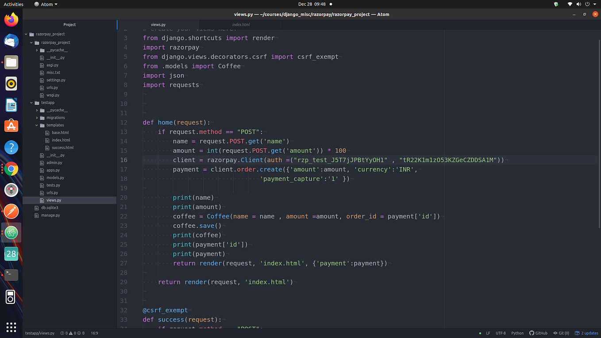Open Terminal from the dock
601x338 pixels.
pyautogui.click(x=12, y=275)
